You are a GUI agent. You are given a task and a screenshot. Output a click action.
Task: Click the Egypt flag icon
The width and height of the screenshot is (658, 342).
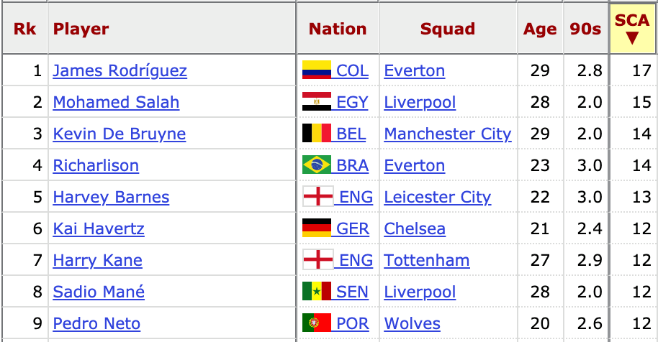pyautogui.click(x=317, y=102)
